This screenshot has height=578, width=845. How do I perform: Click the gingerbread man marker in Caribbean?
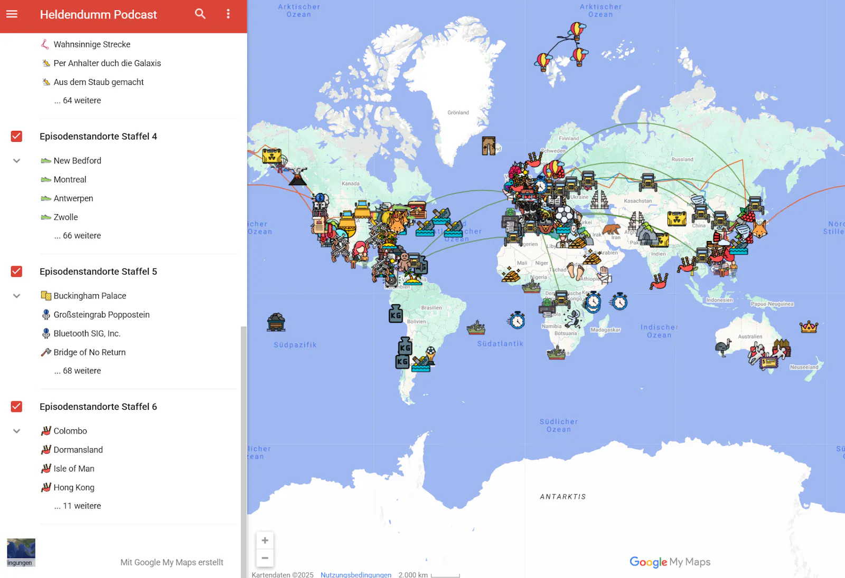[404, 261]
